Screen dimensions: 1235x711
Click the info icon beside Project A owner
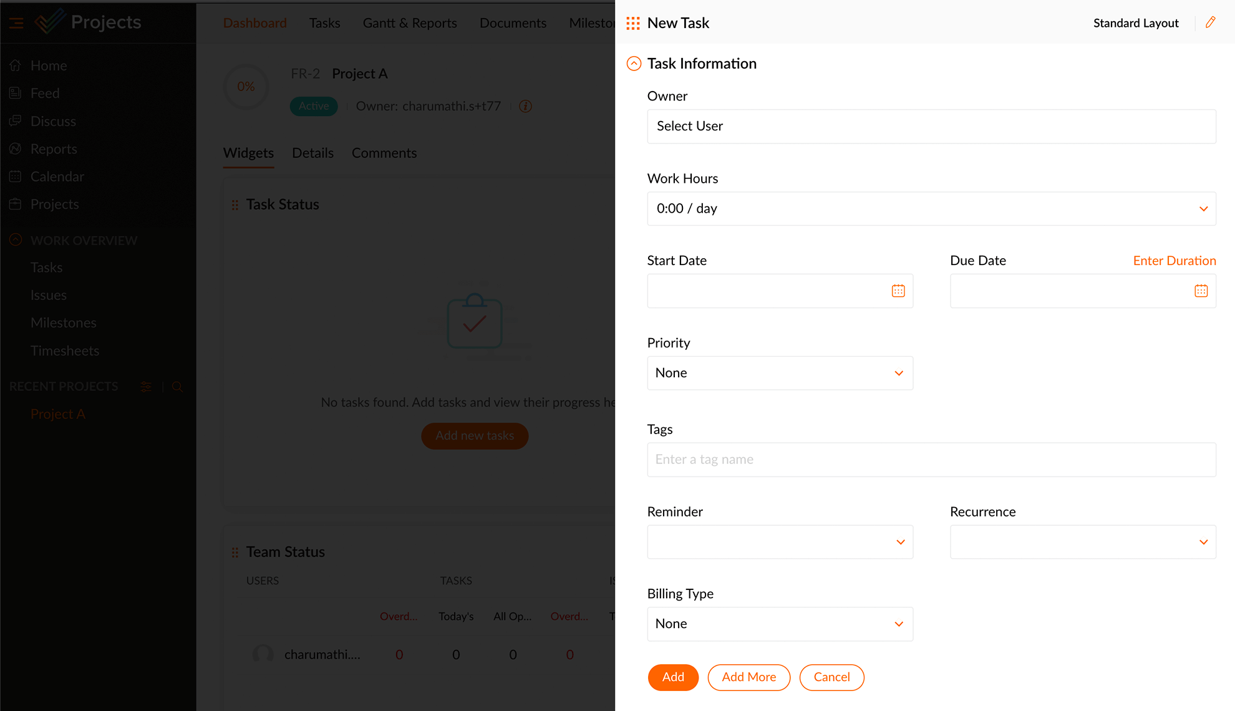point(526,107)
